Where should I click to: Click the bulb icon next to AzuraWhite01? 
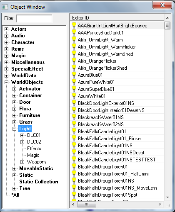pos(74,96)
